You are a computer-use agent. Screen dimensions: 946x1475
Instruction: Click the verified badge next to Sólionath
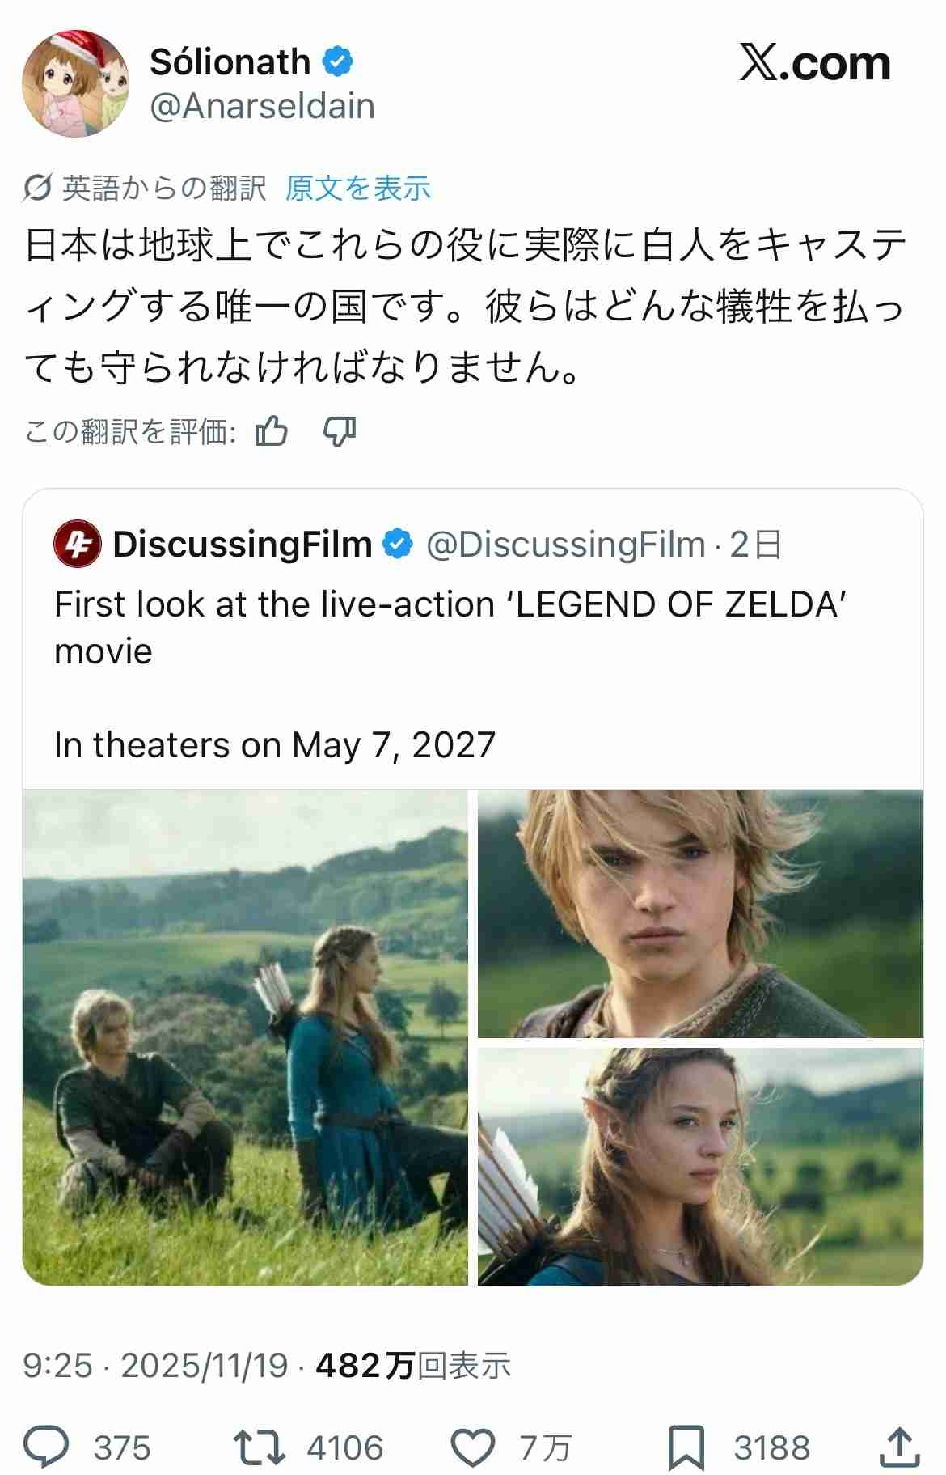click(x=338, y=62)
